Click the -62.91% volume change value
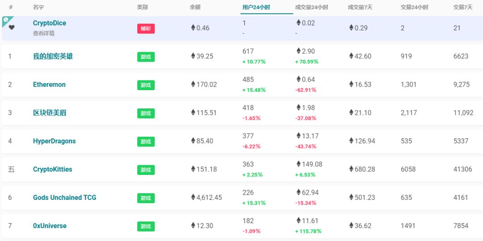483x241 pixels. coord(305,90)
